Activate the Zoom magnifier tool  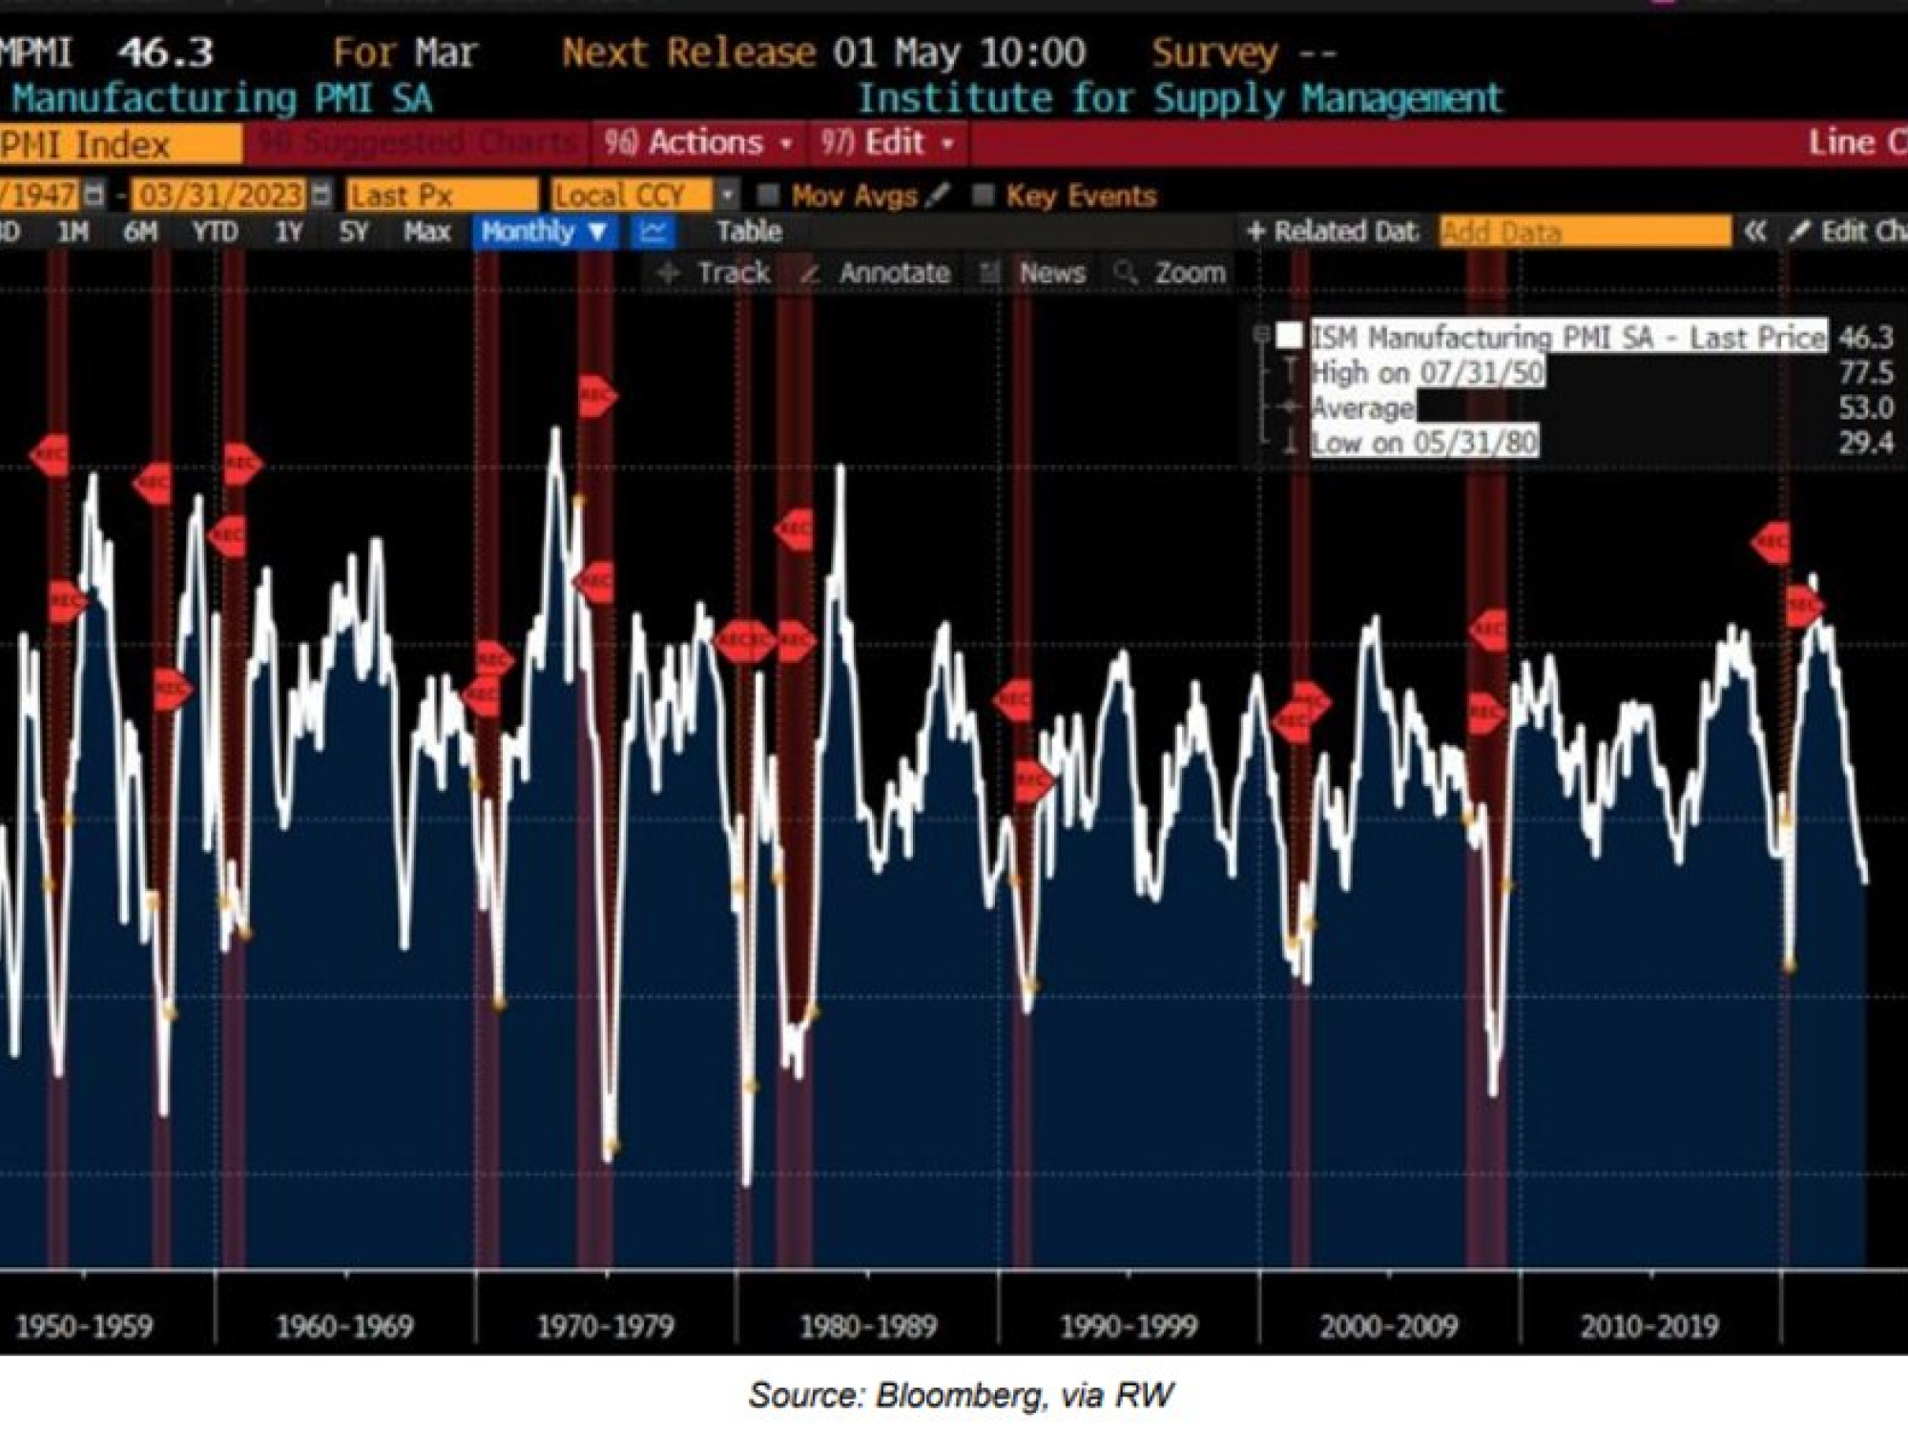click(1126, 273)
